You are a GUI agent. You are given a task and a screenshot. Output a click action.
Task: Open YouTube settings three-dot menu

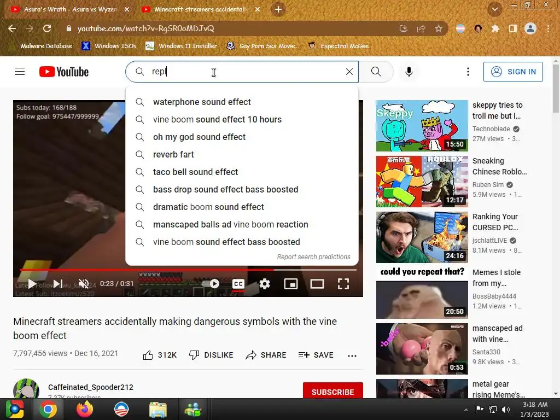pos(468,72)
